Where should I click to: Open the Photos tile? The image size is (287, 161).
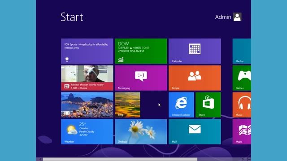coord(242,51)
